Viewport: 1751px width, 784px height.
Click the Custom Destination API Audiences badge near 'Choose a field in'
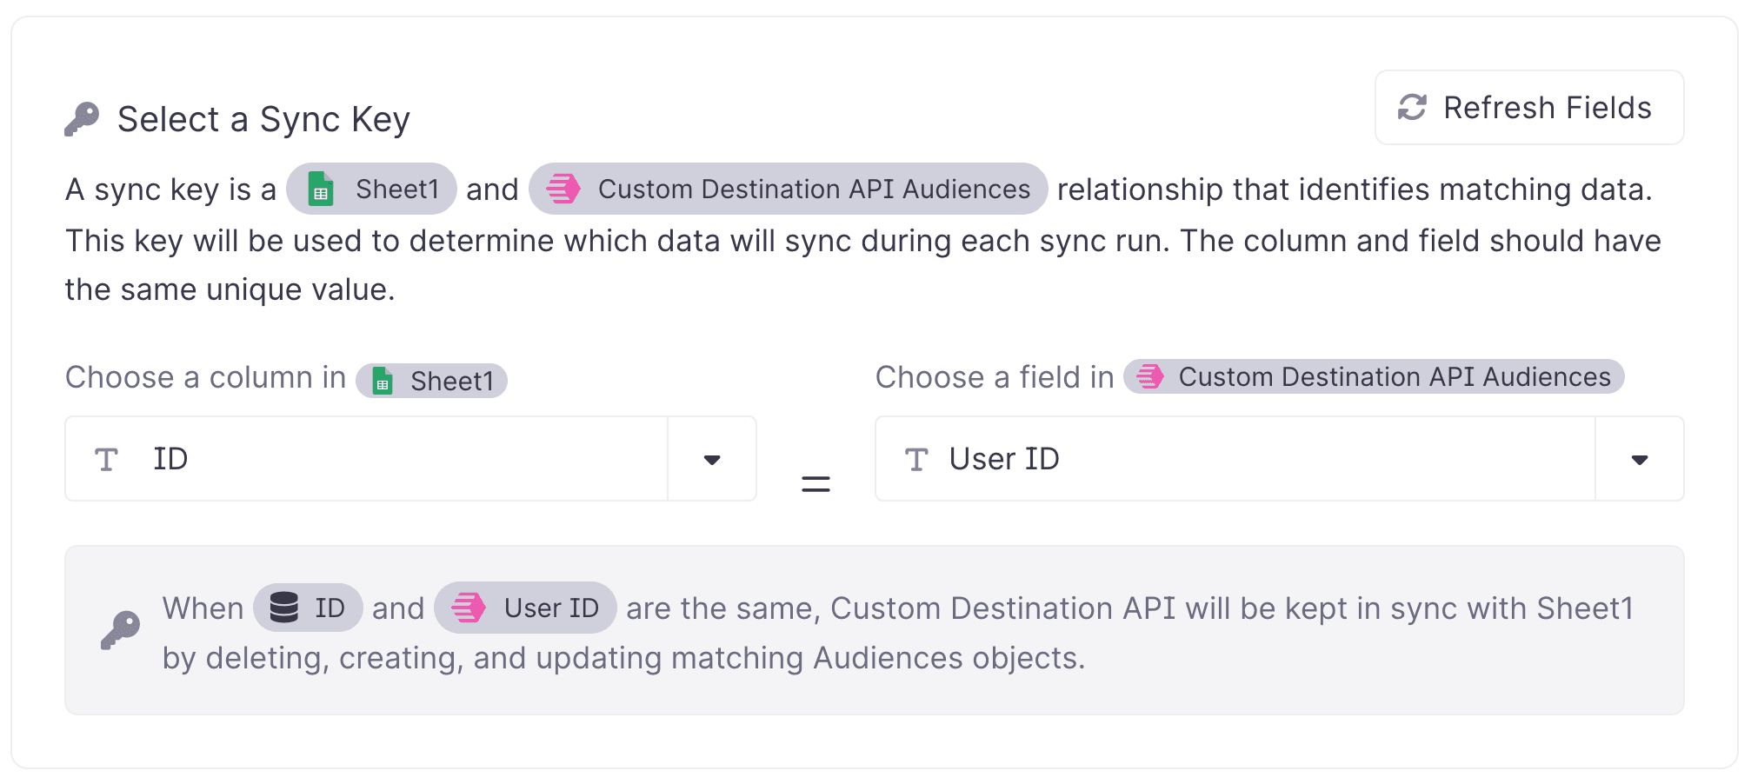[1373, 377]
